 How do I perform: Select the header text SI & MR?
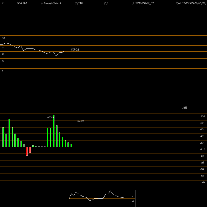coord(22,3)
